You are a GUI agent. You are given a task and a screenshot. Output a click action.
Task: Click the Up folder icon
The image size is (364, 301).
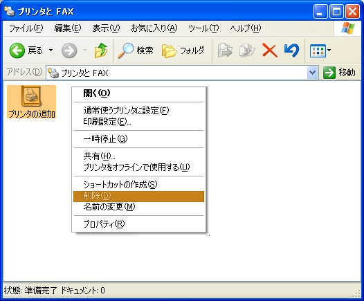tap(101, 51)
